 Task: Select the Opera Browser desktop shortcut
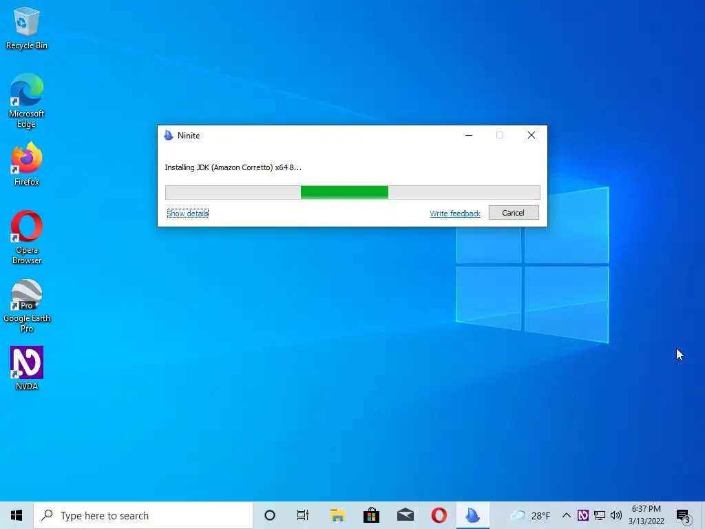pyautogui.click(x=27, y=238)
